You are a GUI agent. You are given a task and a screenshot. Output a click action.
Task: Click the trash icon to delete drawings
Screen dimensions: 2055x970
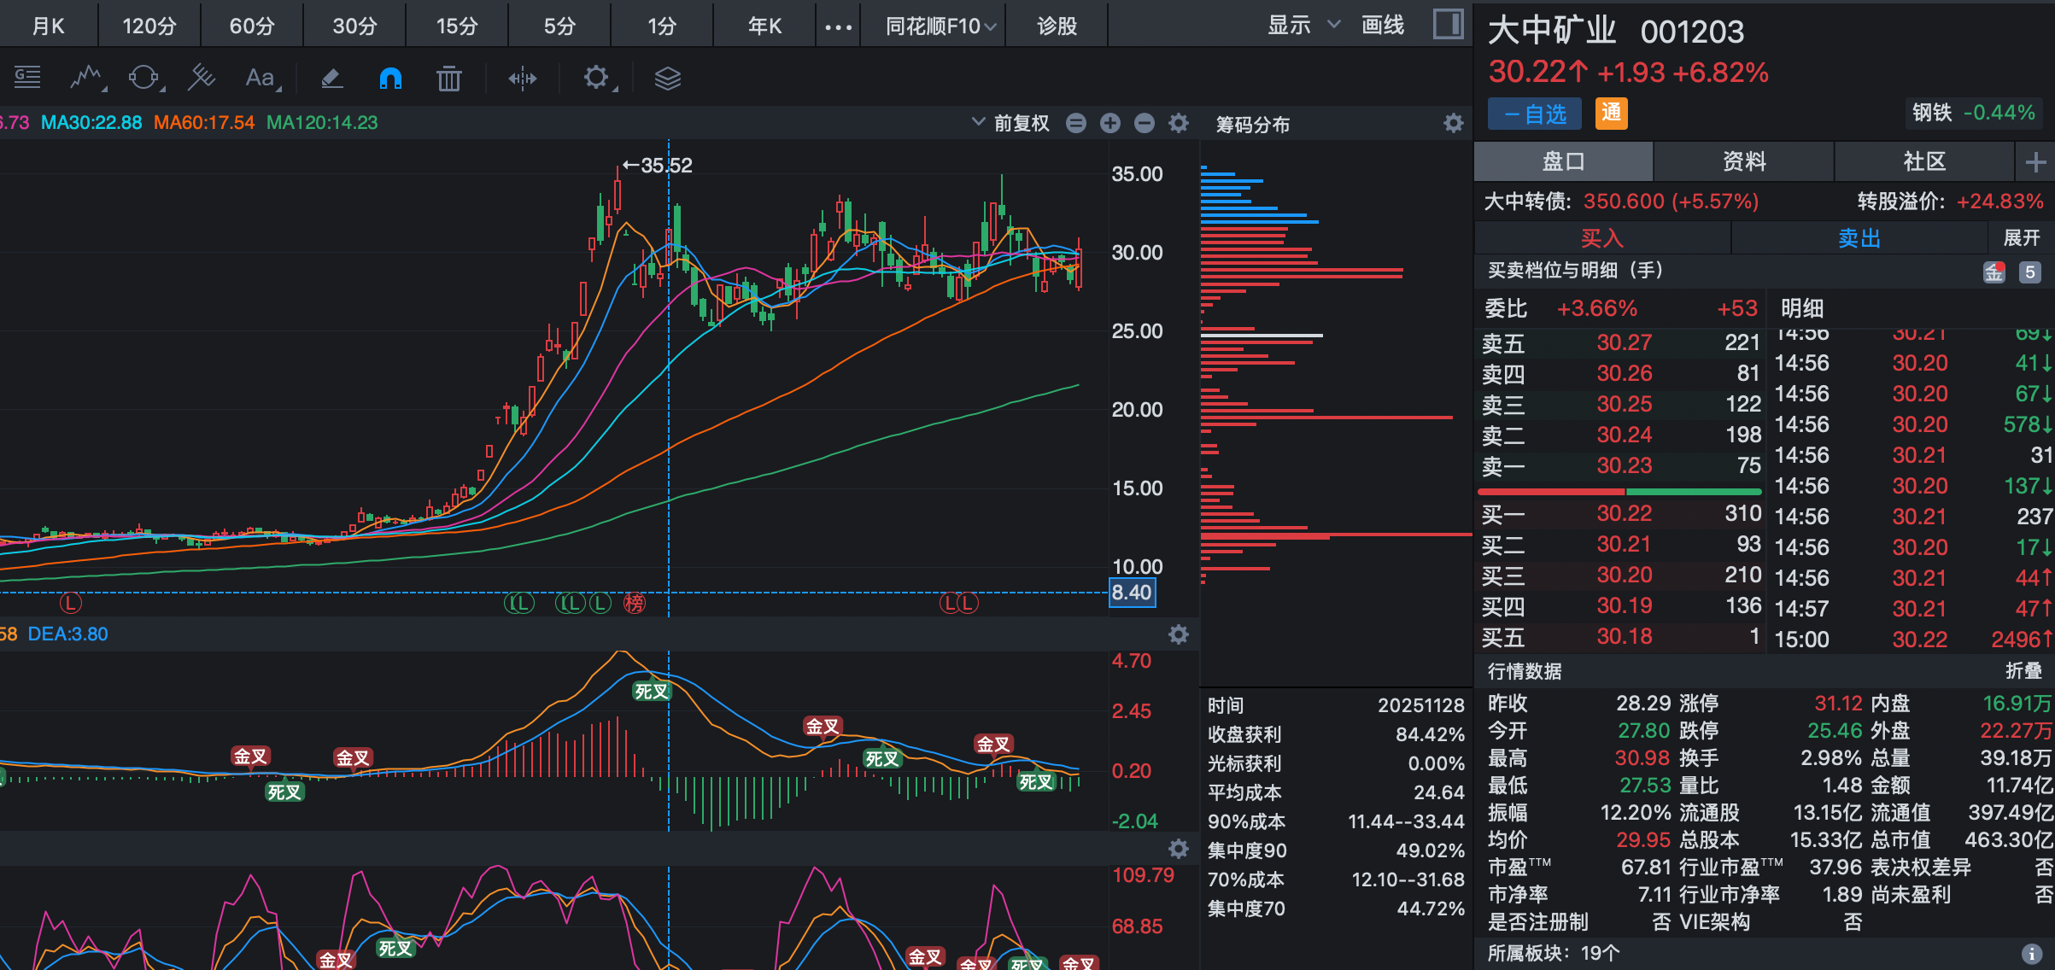click(448, 79)
